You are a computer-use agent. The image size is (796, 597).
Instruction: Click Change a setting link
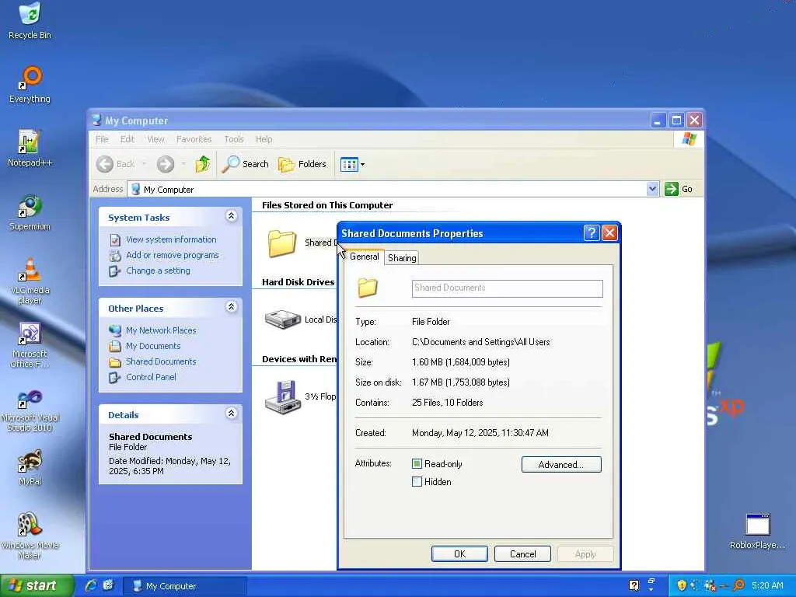click(158, 271)
